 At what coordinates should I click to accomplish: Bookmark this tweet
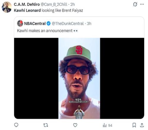pos(134,125)
